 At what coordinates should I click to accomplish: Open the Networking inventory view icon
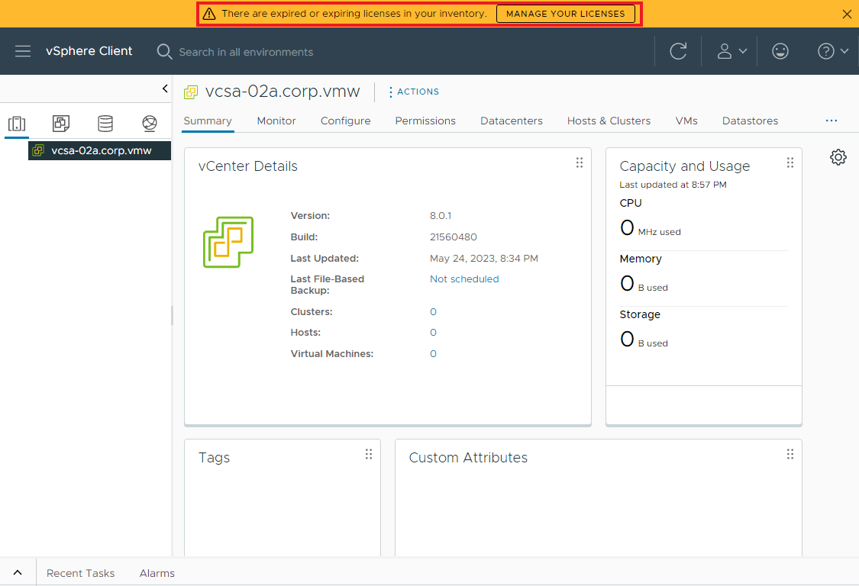[149, 122]
